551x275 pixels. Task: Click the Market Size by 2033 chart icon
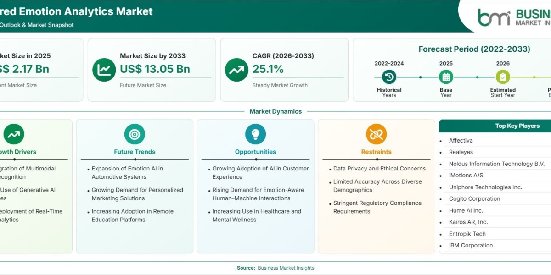click(104, 70)
